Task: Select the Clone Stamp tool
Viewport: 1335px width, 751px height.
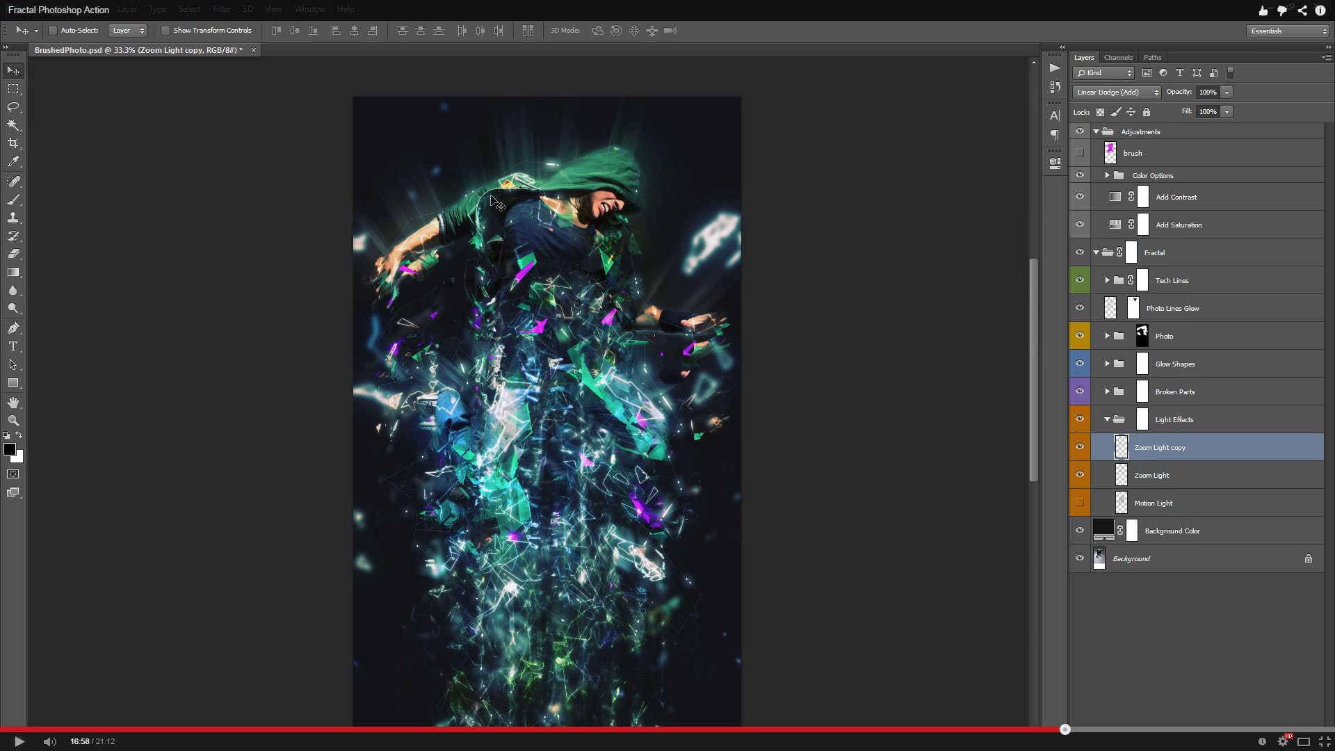Action: click(x=13, y=218)
